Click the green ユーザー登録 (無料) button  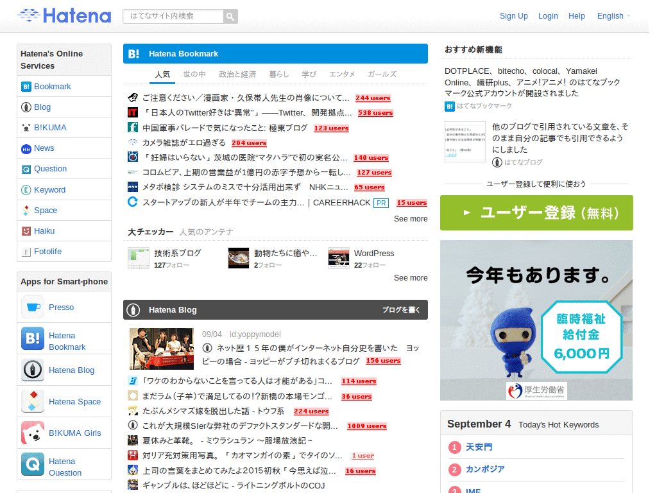tap(536, 212)
